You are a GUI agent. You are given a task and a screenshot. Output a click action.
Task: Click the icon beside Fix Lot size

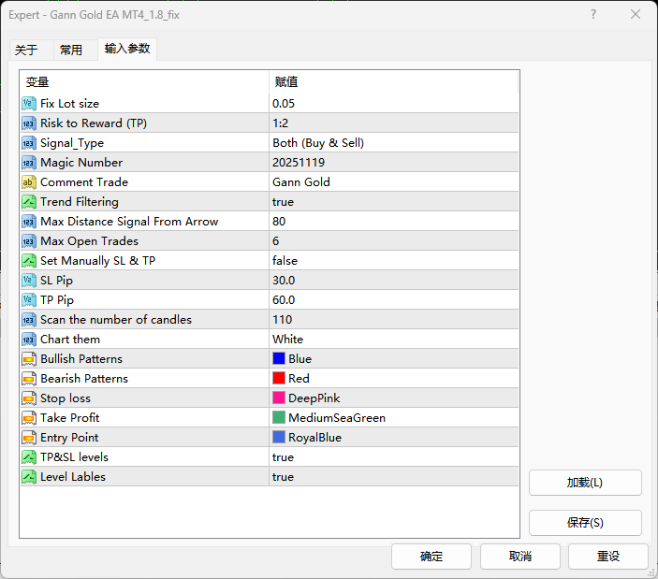pyautogui.click(x=29, y=103)
